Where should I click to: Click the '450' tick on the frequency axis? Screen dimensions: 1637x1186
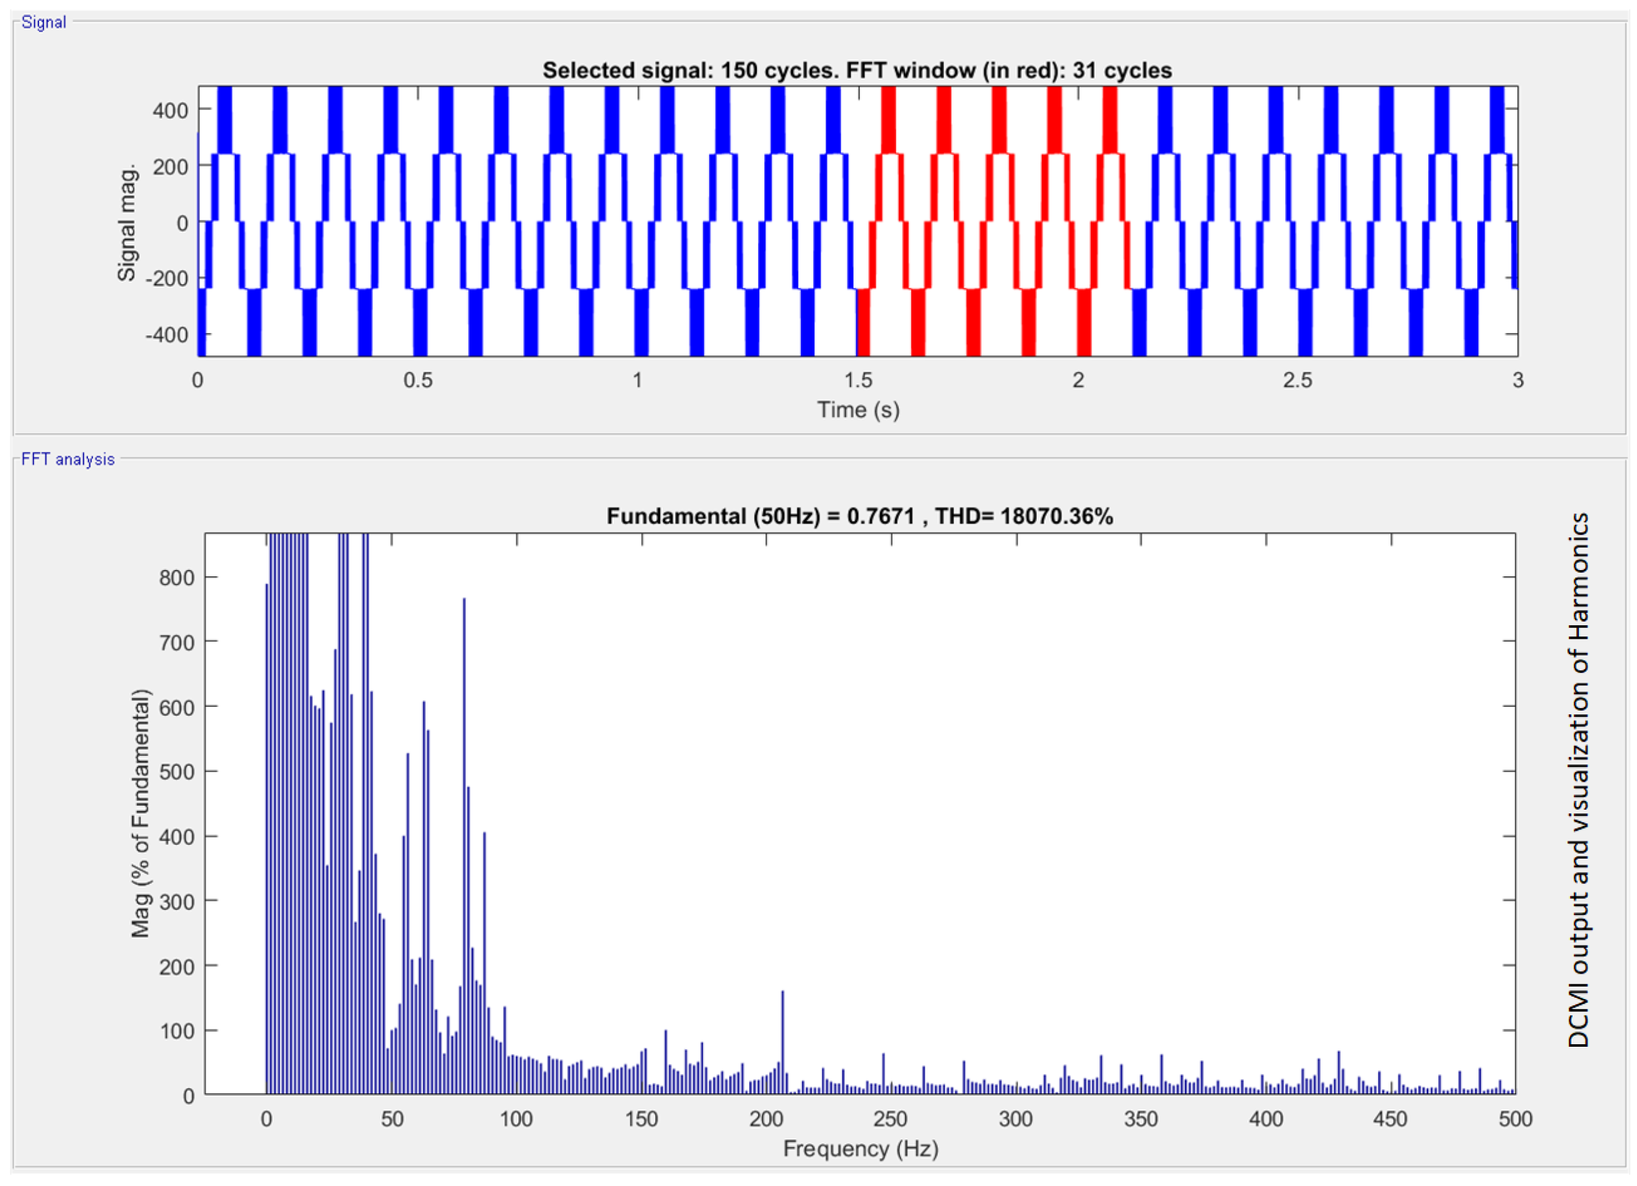(1390, 1119)
